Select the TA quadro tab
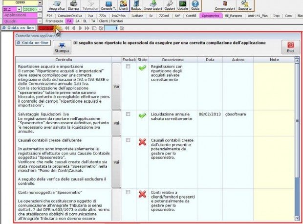303x224 pixels. tap(93, 21)
